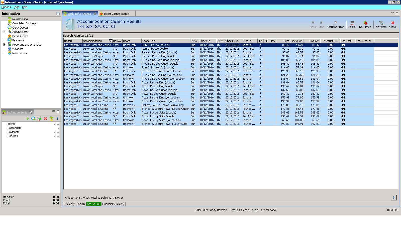This screenshot has height=232, width=401.
Task: Minimize the Booking contents panel
Action: (54, 111)
